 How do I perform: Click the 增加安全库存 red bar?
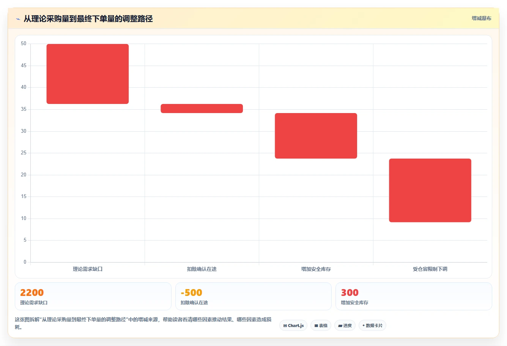[x=316, y=136]
